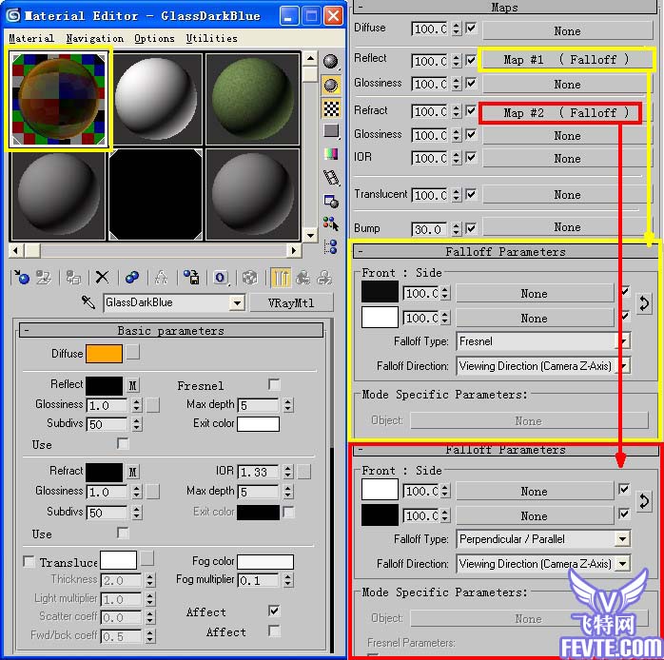Image resolution: width=664 pixels, height=660 pixels.
Task: Toggle the Refract map checkbox
Action: 471,111
